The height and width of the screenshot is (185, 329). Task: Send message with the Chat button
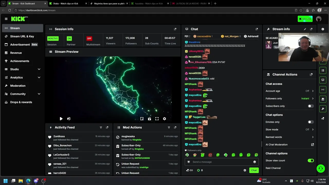(x=254, y=170)
